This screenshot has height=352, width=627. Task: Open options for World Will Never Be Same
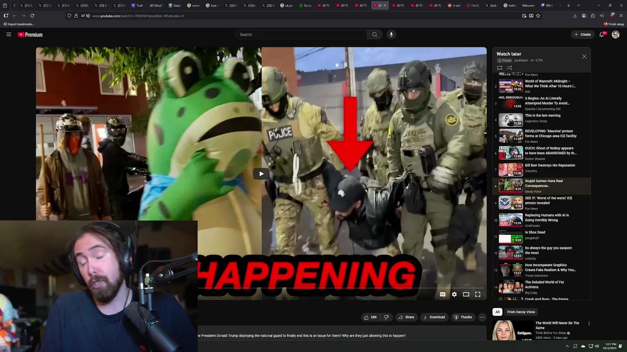click(x=589, y=324)
